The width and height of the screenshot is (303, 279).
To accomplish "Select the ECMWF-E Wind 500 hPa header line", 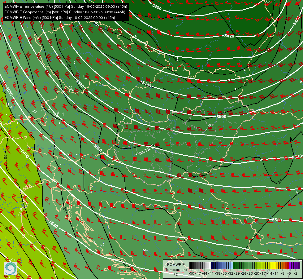I will [60, 18].
